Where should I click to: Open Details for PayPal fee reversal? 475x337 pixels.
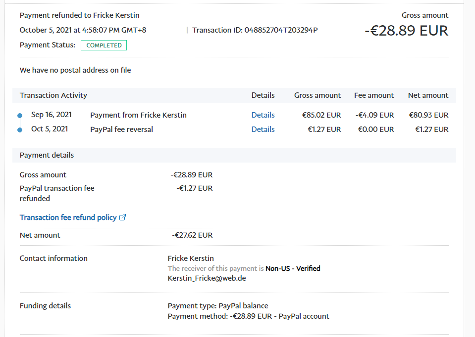pos(263,129)
